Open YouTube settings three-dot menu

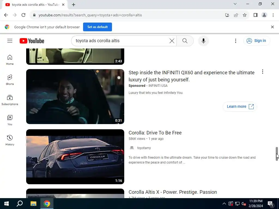pyautogui.click(x=235, y=41)
